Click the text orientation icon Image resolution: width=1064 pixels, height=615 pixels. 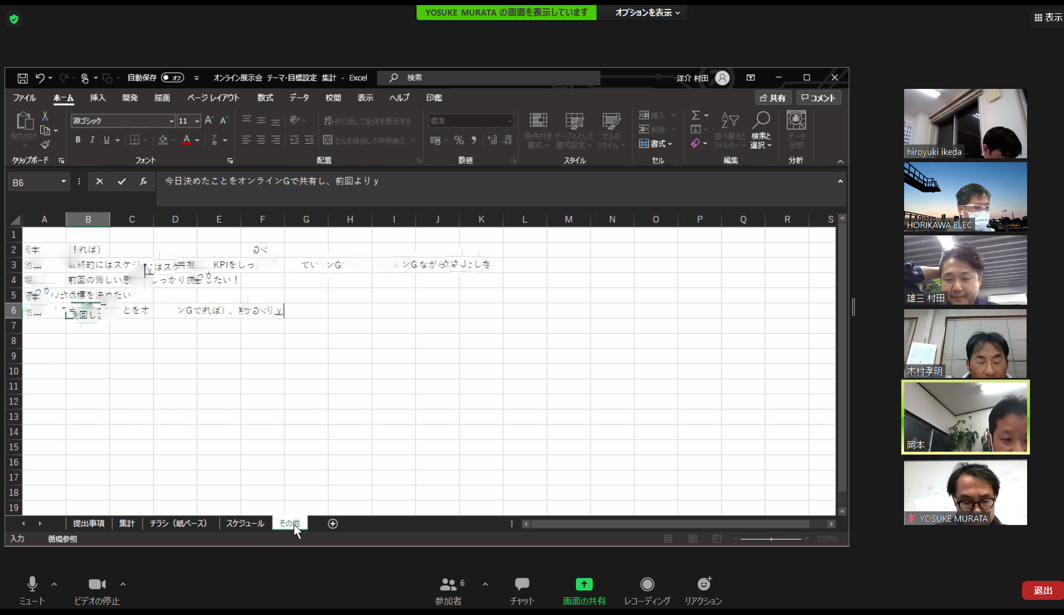click(x=295, y=120)
